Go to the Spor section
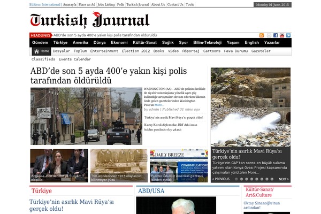 click(184, 43)
